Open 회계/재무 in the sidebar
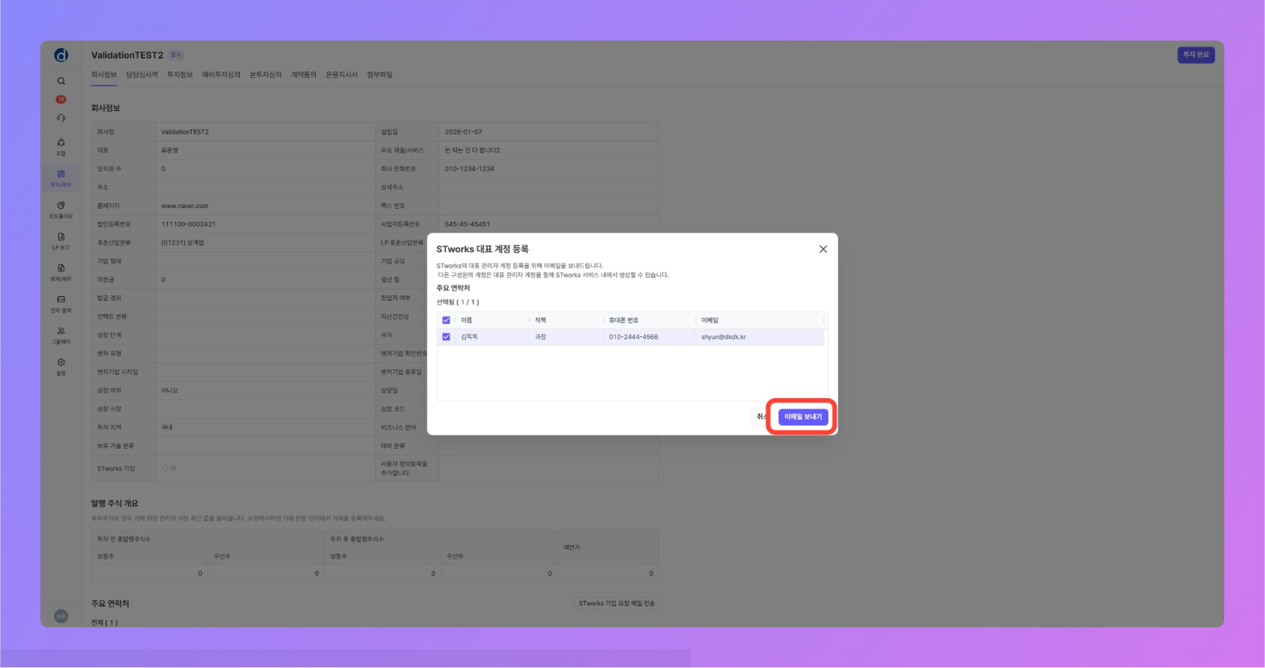Image resolution: width=1265 pixels, height=668 pixels. pyautogui.click(x=61, y=272)
